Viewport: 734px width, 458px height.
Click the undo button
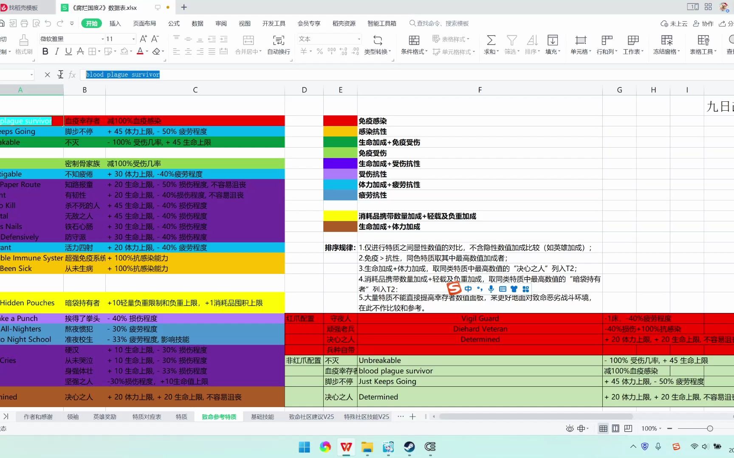(48, 23)
